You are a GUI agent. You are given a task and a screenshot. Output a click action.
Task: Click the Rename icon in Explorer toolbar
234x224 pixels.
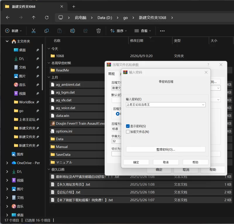click(73, 31)
